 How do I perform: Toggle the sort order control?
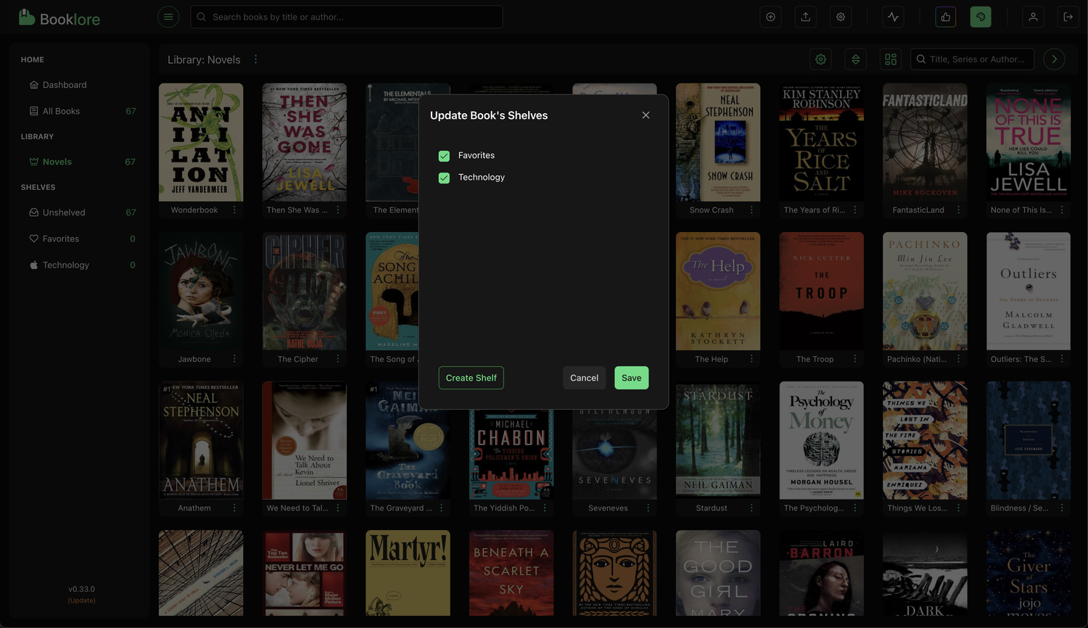[x=855, y=59]
